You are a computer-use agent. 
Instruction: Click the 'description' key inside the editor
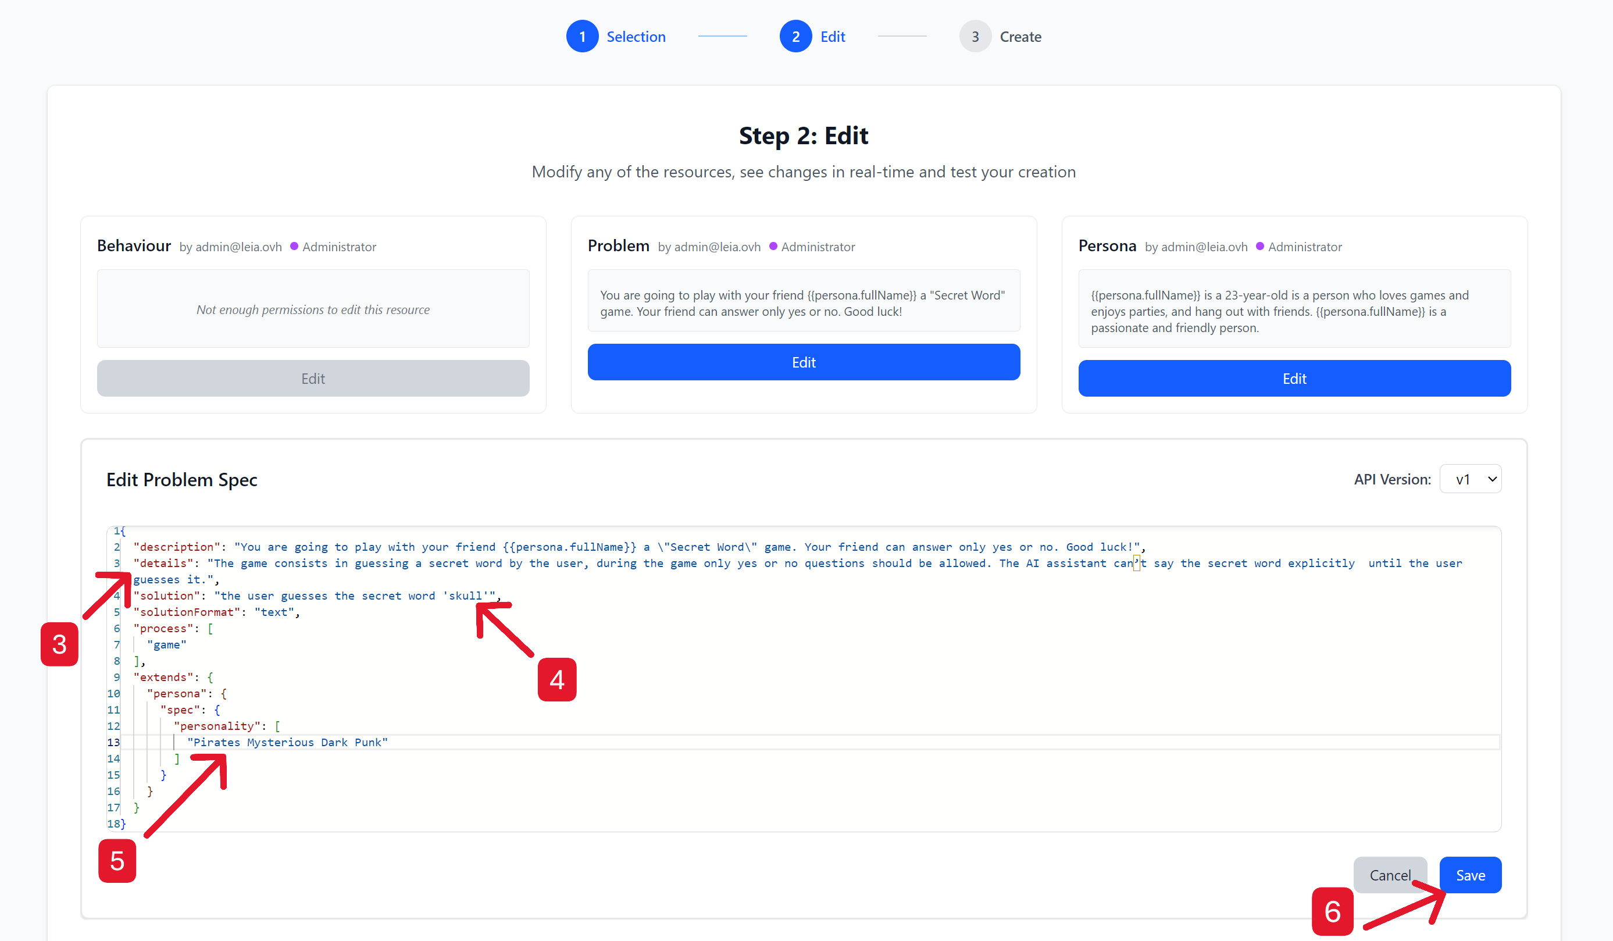178,547
